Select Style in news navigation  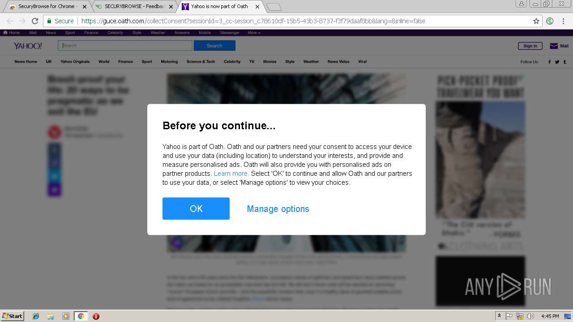[290, 62]
